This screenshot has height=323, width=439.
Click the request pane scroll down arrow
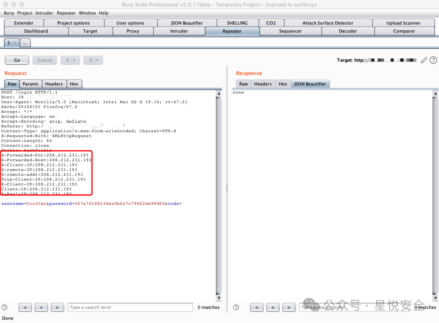pyautogui.click(x=219, y=298)
